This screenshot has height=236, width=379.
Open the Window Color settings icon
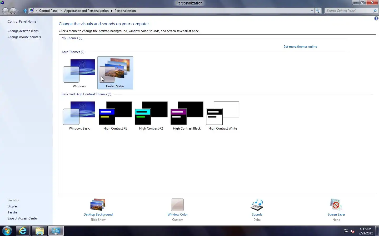click(x=177, y=205)
